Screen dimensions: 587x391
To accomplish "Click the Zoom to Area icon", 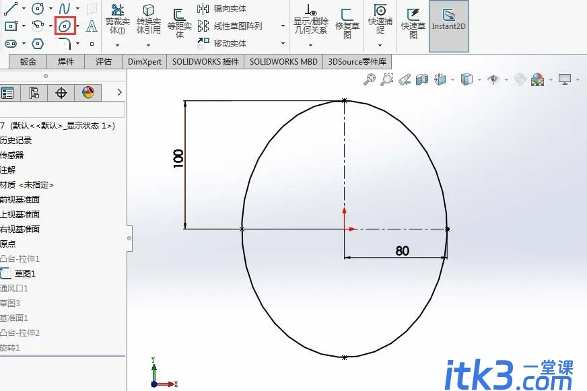I will pos(387,79).
